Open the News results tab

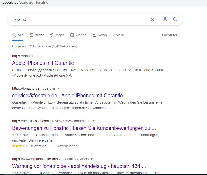coord(100,35)
